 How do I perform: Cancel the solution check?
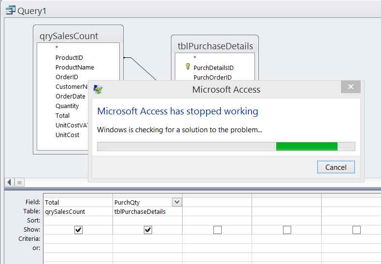point(336,167)
